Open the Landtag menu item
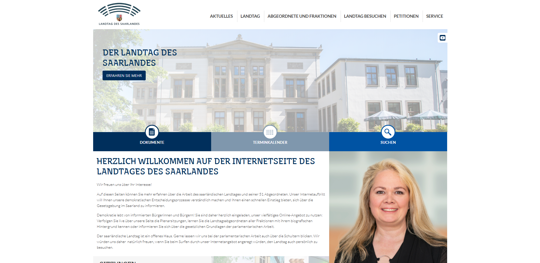The height and width of the screenshot is (263, 540). tap(250, 16)
